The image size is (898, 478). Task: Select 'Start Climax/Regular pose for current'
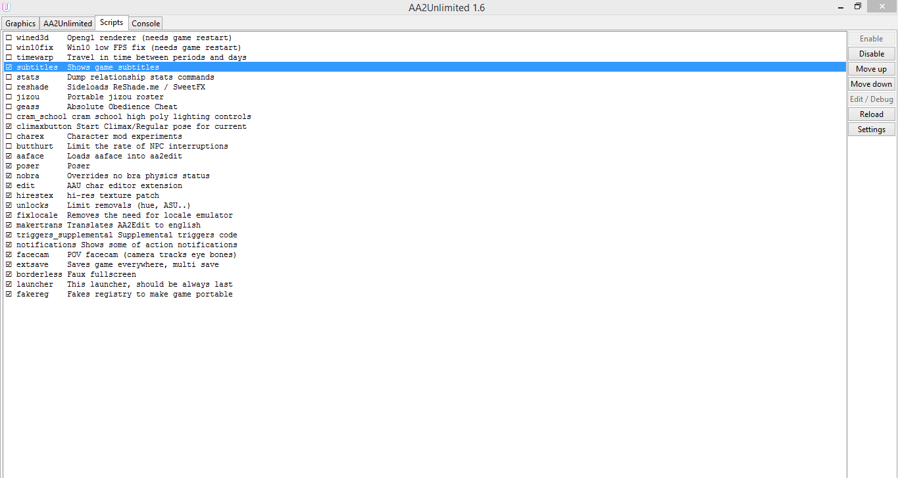pyautogui.click(x=424, y=126)
